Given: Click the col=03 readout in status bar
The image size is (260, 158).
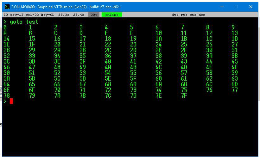Looking at the screenshot, I should click(34, 15).
